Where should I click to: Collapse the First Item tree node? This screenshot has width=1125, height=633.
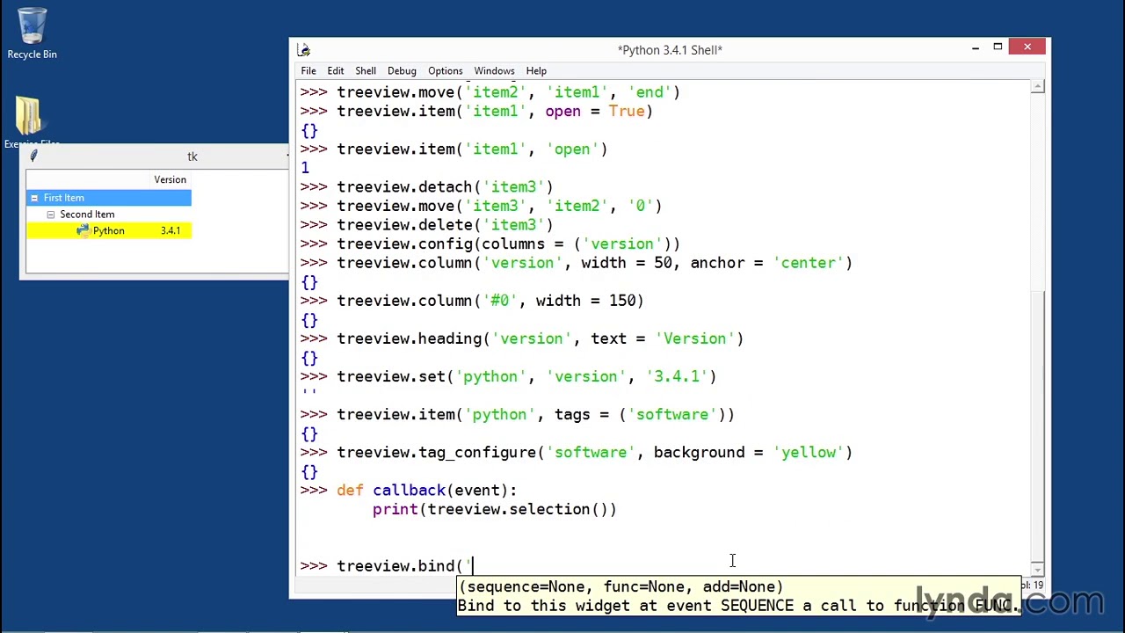34,198
